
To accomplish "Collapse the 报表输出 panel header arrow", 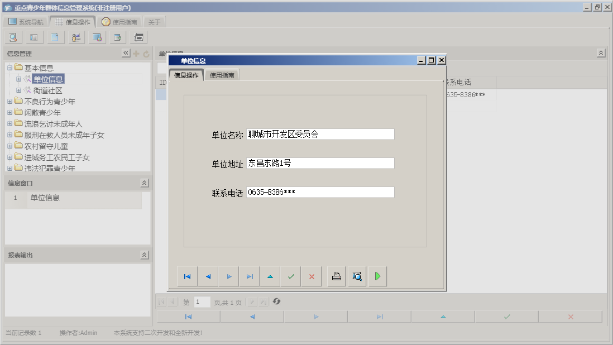I will pyautogui.click(x=144, y=253).
